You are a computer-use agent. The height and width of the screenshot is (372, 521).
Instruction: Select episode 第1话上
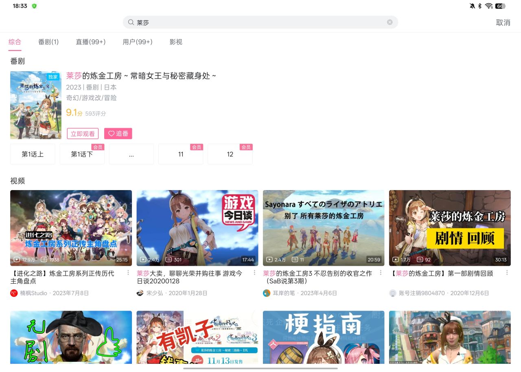pyautogui.click(x=33, y=154)
